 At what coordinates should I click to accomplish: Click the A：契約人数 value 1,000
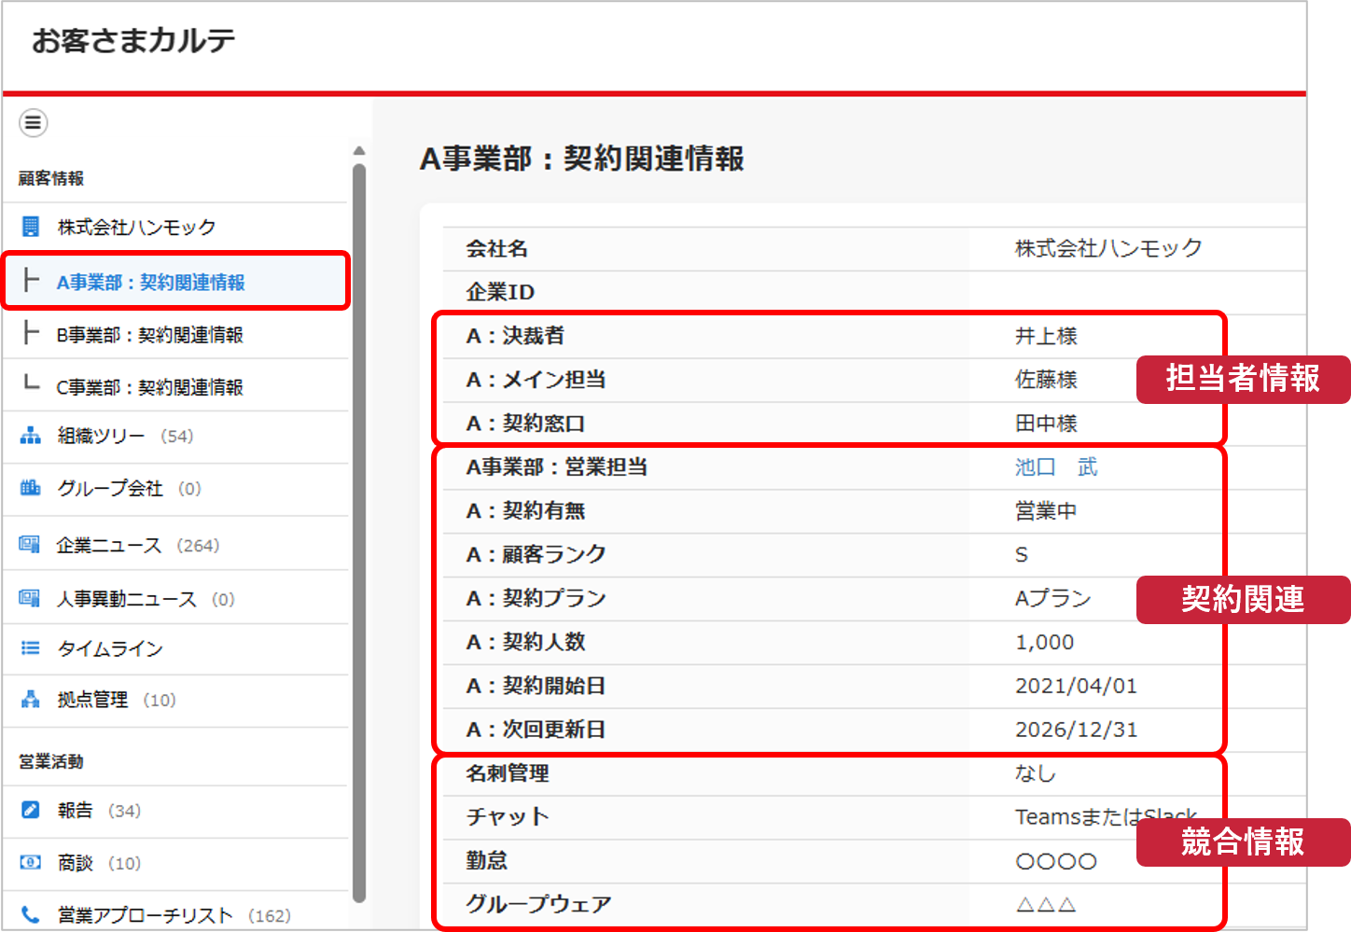[1044, 642]
